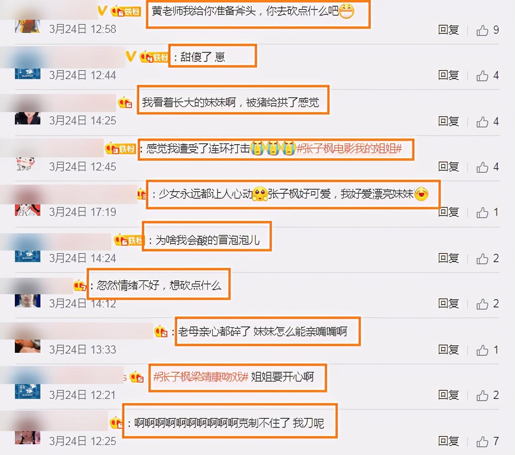Click thumbs-up on the 12:44 comment
This screenshot has height=455, width=515.
pos(482,76)
